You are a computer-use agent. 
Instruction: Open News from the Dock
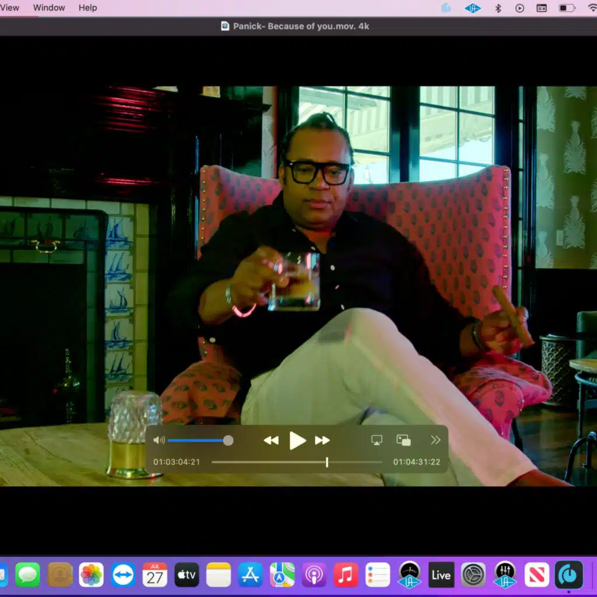coord(537,574)
